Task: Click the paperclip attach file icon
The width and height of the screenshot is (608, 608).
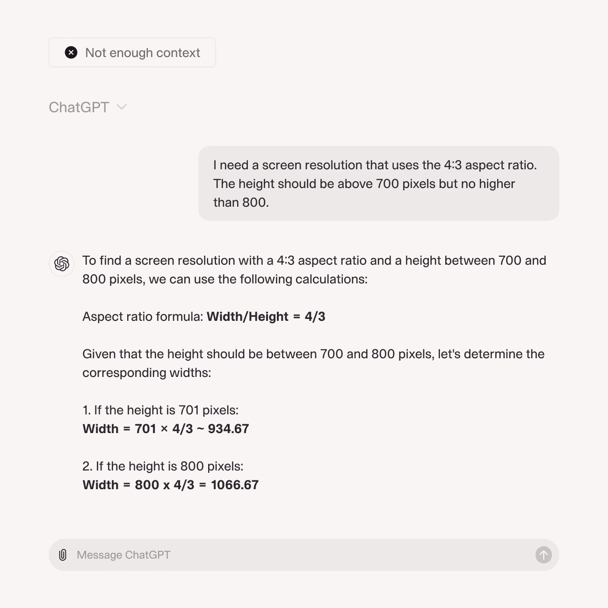Action: 63,555
